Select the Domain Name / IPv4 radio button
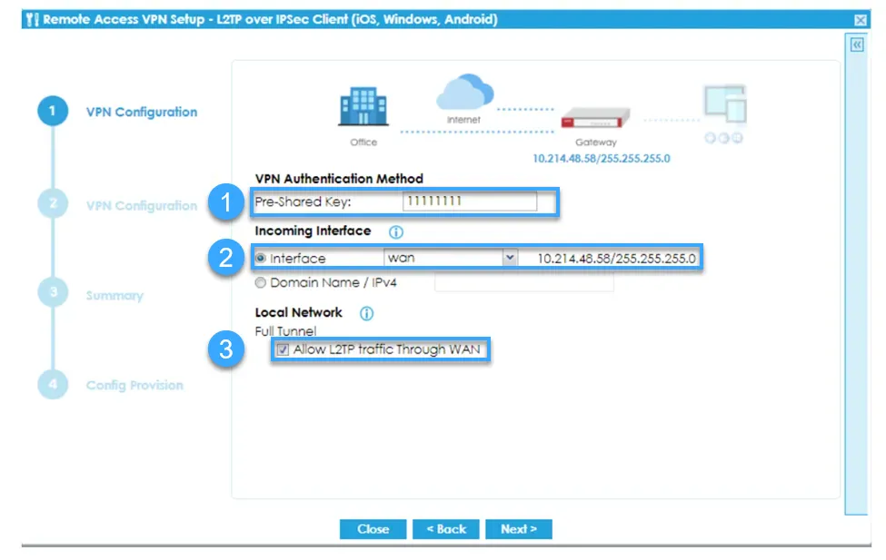Screen dimensions: 886x560 click(262, 283)
